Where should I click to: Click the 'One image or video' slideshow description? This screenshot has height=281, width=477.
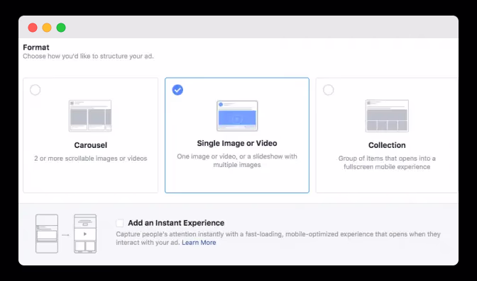click(237, 161)
